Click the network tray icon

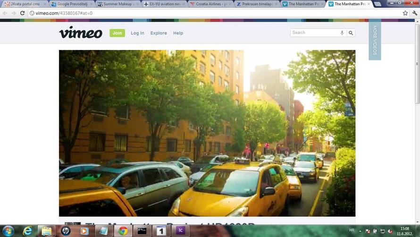[383, 231]
